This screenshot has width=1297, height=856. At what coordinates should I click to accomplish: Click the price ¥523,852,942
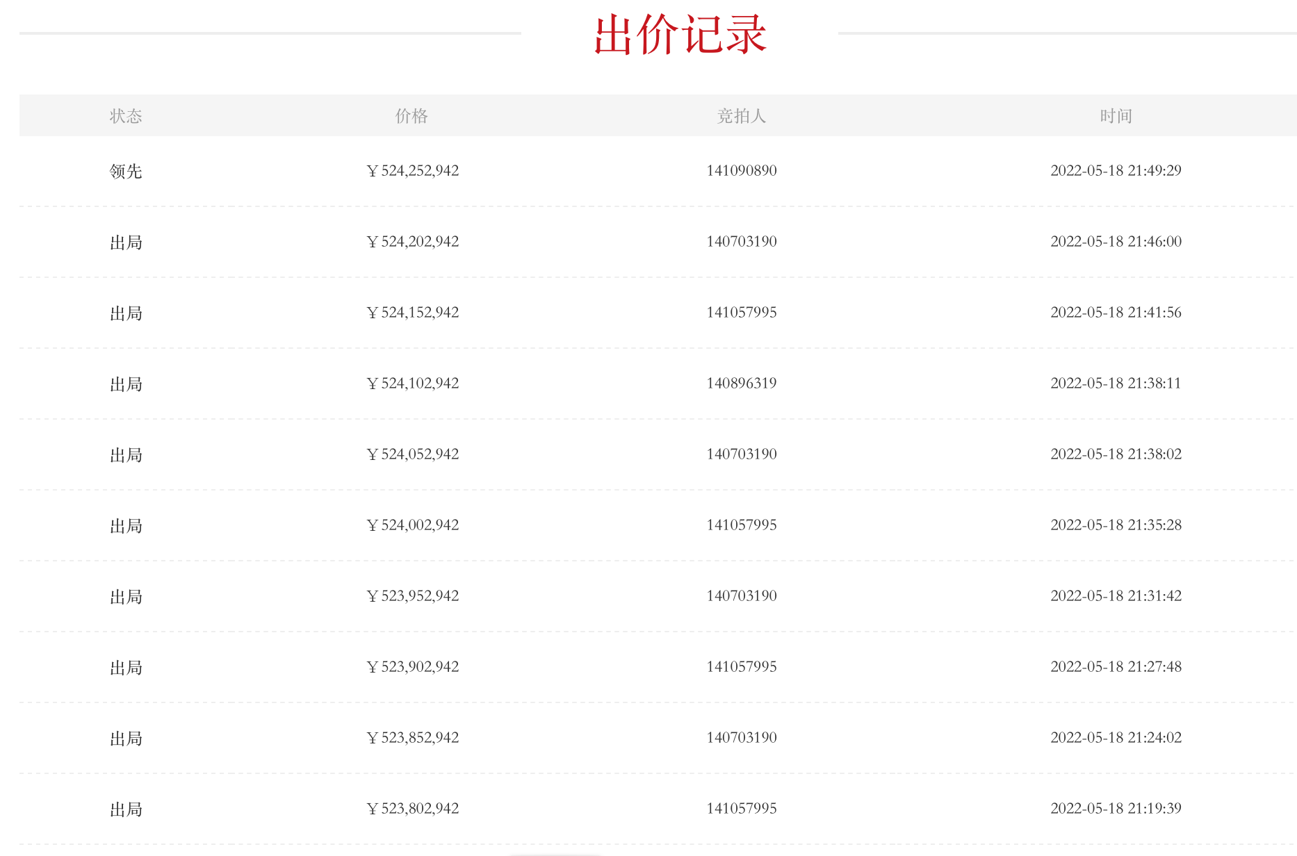tap(413, 738)
